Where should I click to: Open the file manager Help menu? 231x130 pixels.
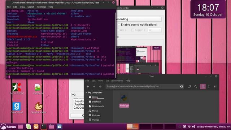[x=128, y=81]
